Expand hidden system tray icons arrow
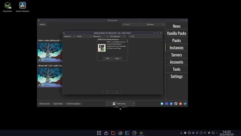241x136 pixels. (x=217, y=133)
